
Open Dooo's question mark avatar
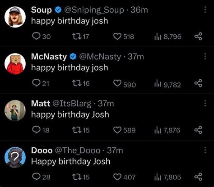click(x=15, y=157)
